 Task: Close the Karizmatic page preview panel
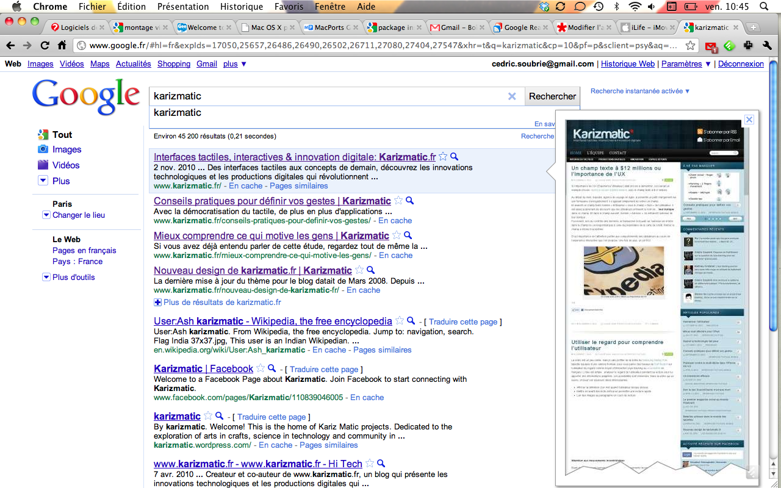tap(749, 120)
